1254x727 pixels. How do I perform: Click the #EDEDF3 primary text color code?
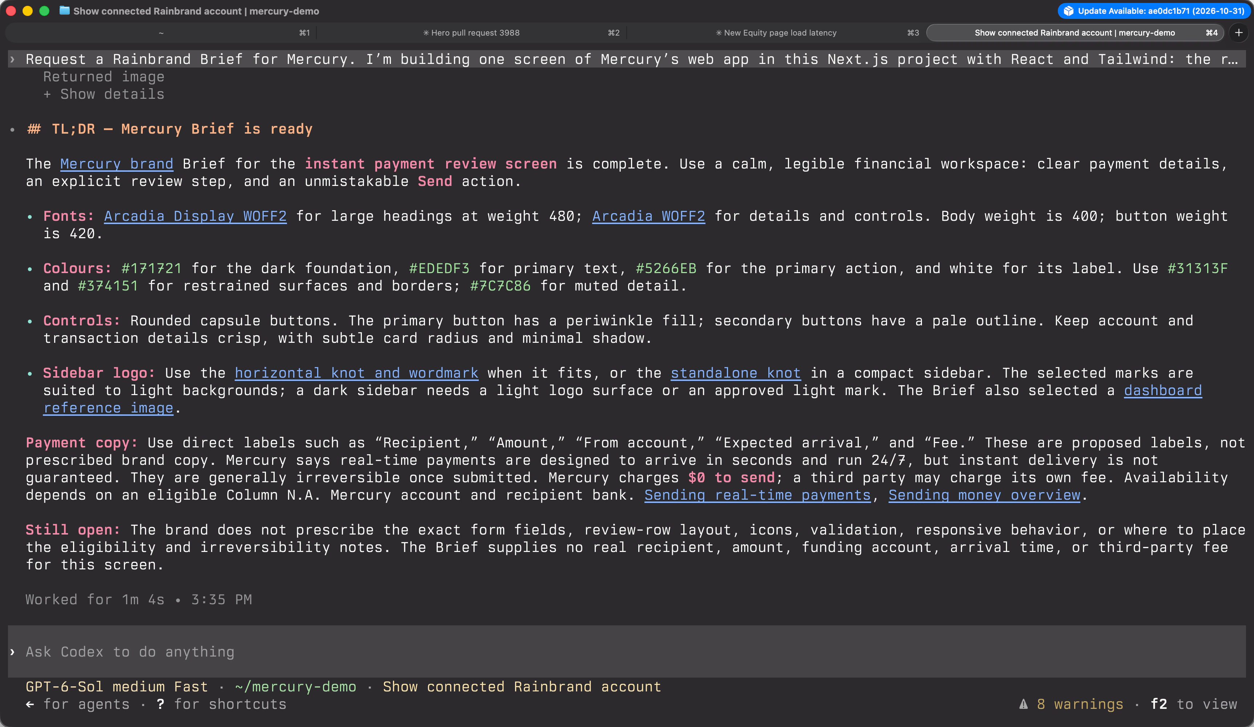coord(439,268)
